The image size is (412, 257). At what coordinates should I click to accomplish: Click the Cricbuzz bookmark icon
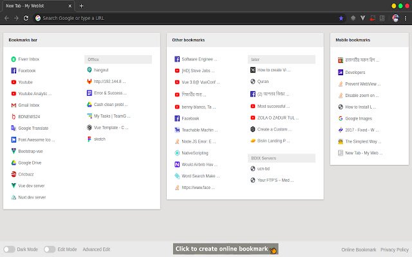pos(14,174)
